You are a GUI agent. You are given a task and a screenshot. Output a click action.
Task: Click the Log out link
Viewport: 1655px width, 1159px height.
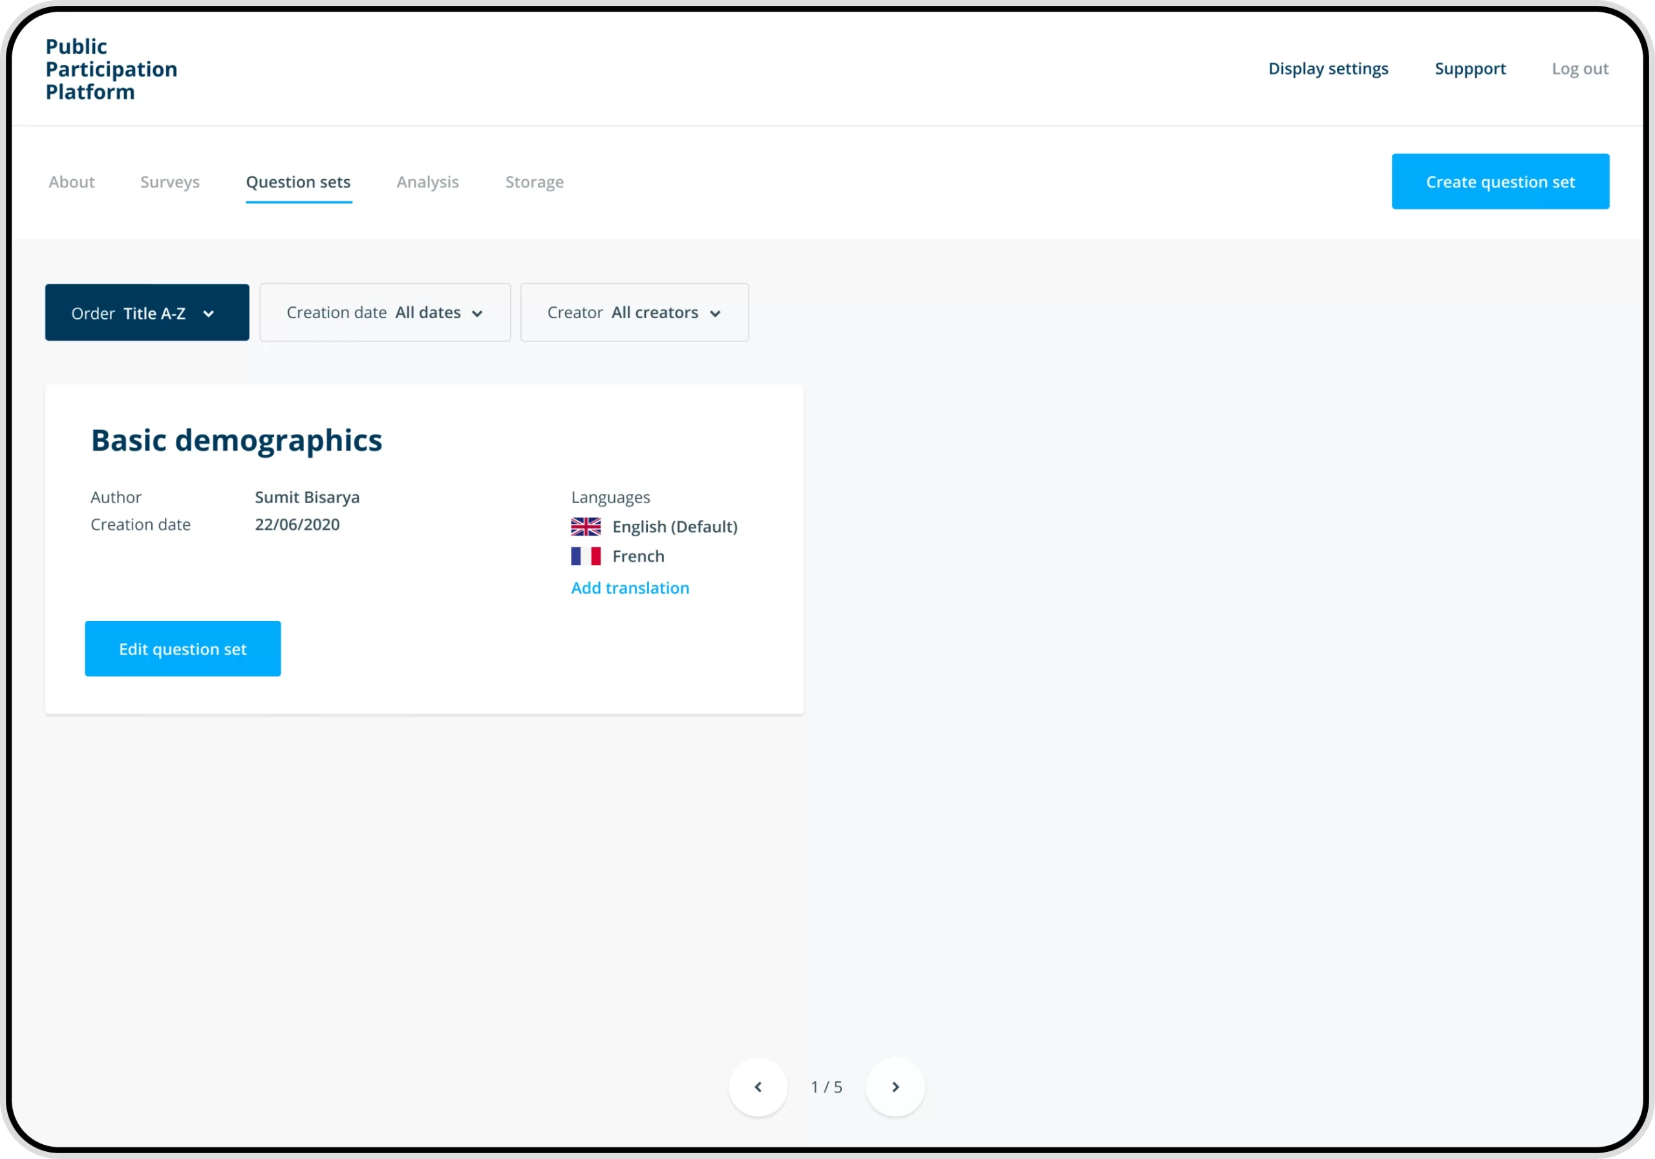point(1579,69)
